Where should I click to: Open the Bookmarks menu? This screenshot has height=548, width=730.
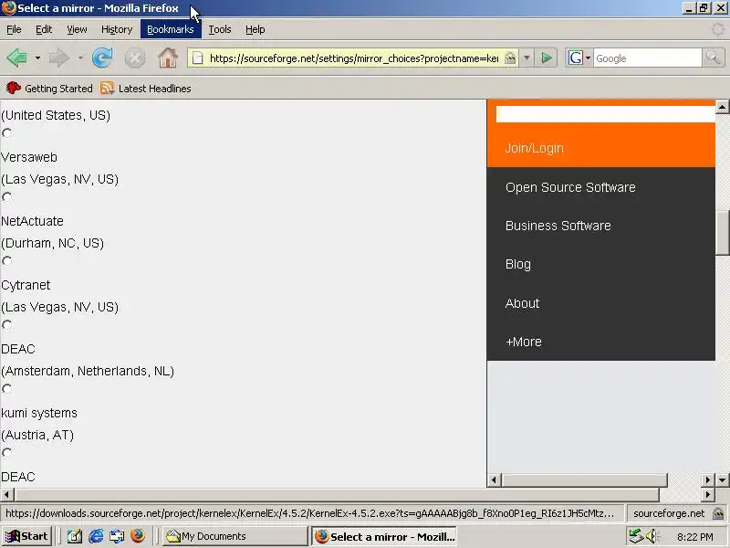[171, 29]
